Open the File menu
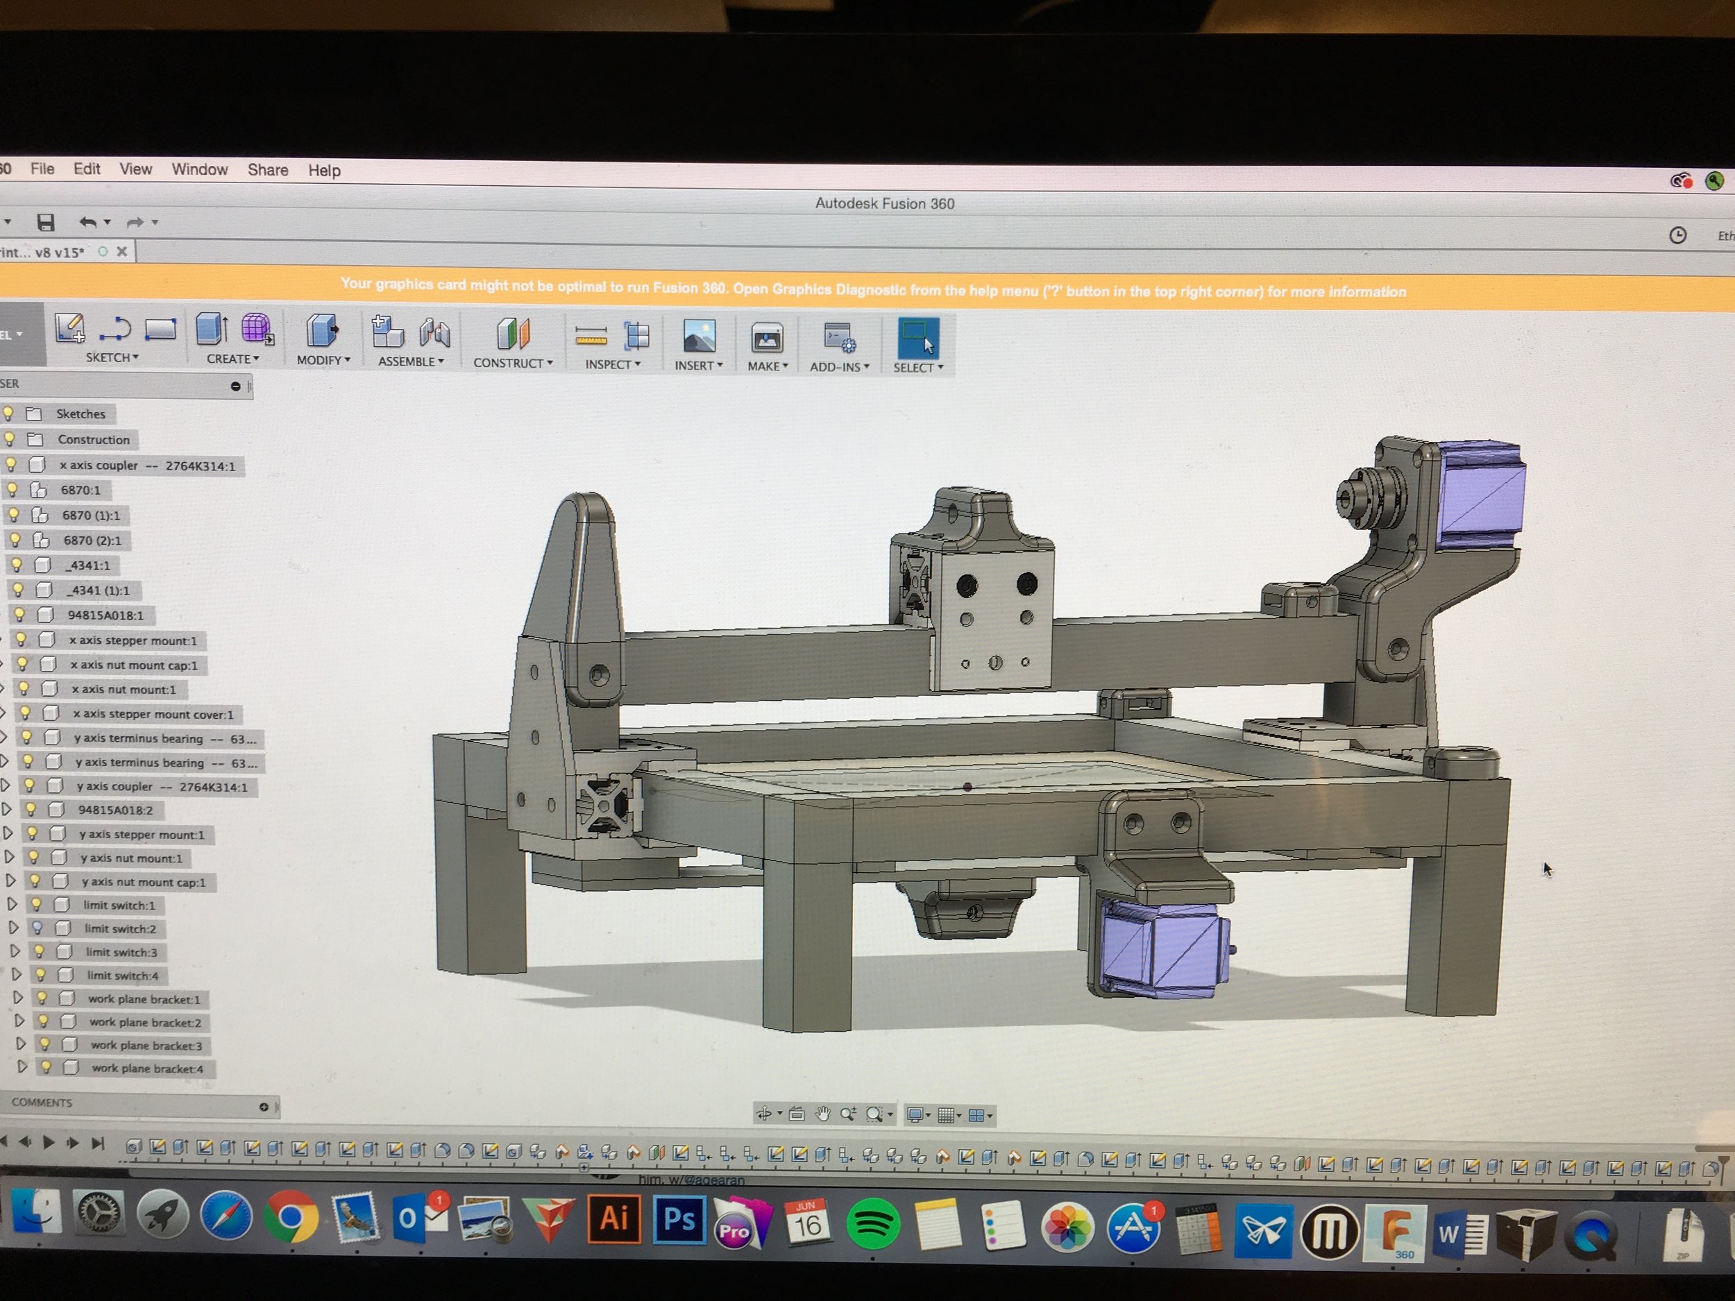The height and width of the screenshot is (1301, 1735). (42, 169)
